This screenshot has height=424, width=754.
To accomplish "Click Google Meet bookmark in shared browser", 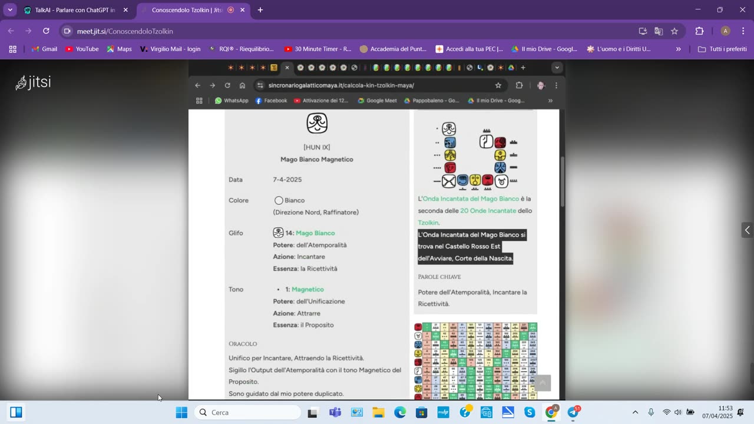I will point(377,101).
